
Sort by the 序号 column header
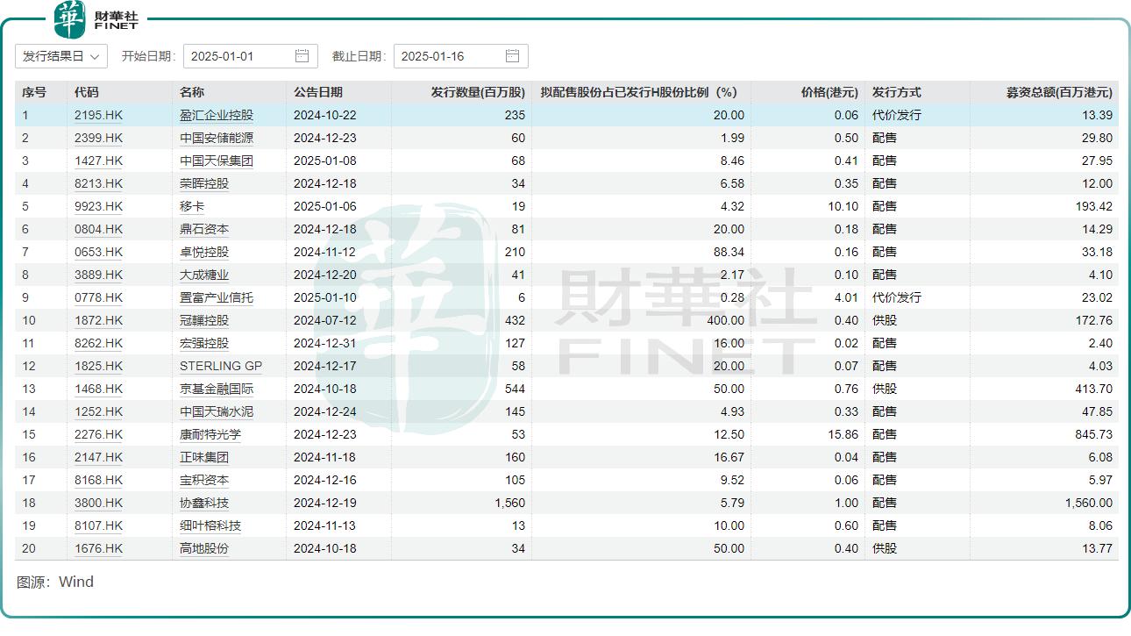pyautogui.click(x=34, y=92)
